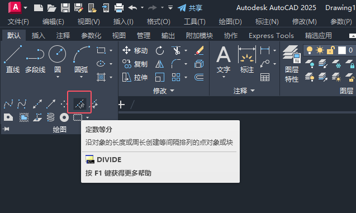Expand the array tool dropdown arrow

[186, 78]
